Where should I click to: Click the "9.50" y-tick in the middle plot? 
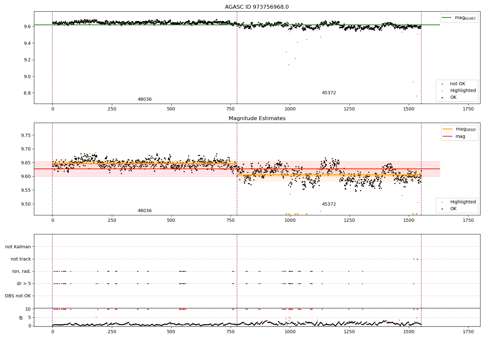(x=26, y=204)
